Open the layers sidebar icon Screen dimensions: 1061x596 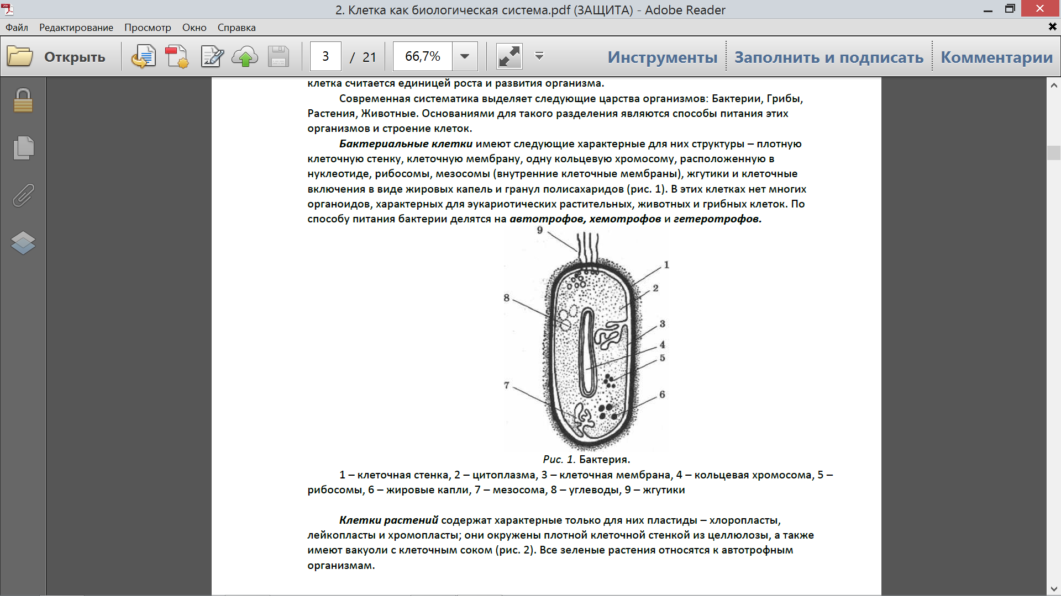tap(23, 243)
